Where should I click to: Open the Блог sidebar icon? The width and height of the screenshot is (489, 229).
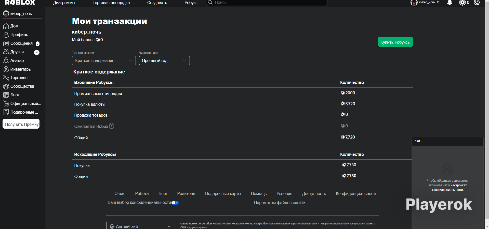coord(6,95)
